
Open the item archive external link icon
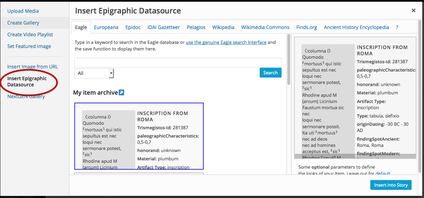click(121, 93)
